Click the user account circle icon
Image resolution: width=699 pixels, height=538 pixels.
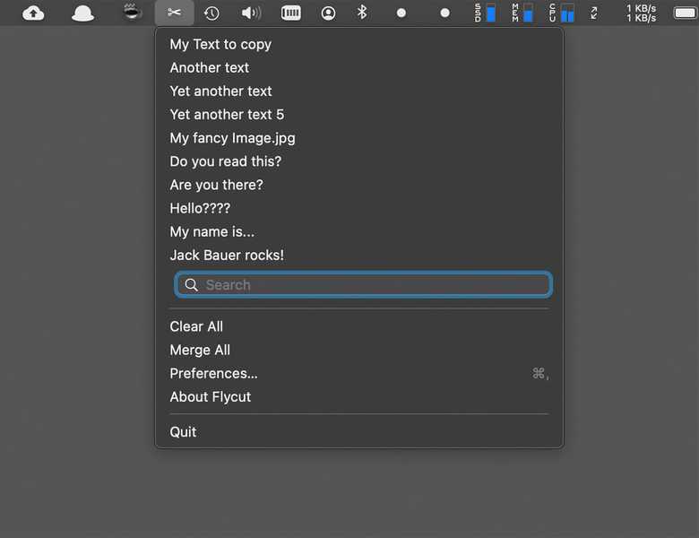pos(329,13)
